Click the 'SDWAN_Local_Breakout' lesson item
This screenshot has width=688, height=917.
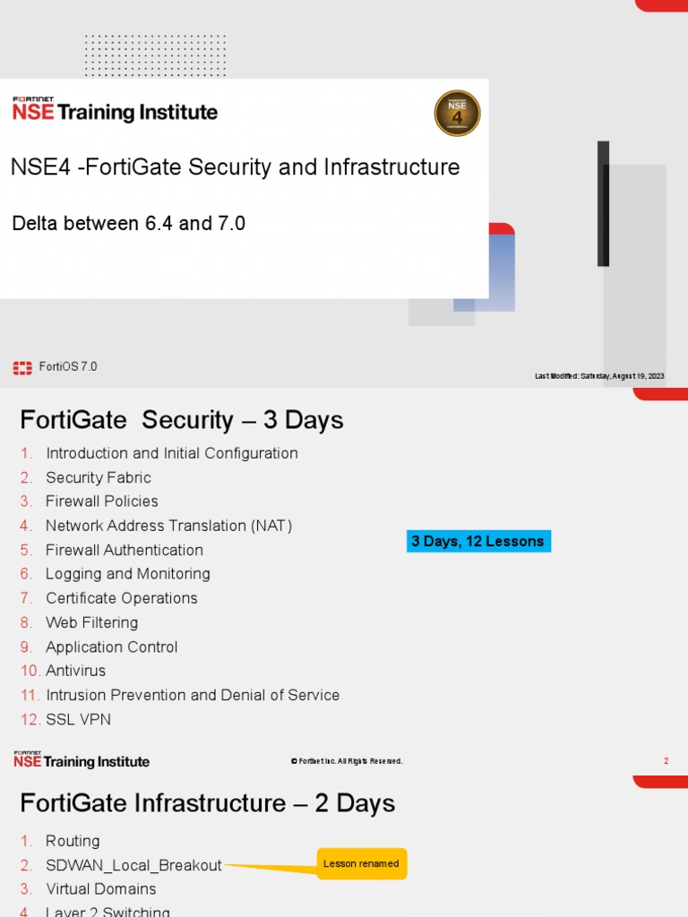coord(134,865)
